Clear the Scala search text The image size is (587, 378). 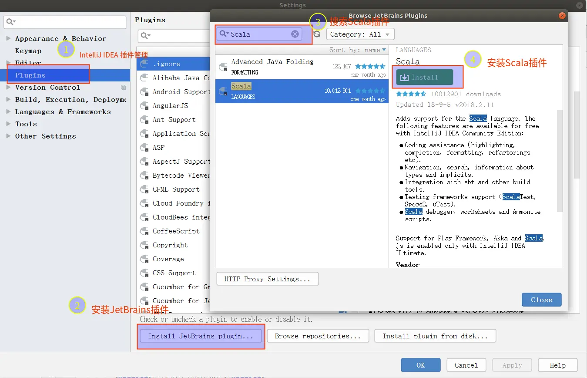tap(295, 34)
